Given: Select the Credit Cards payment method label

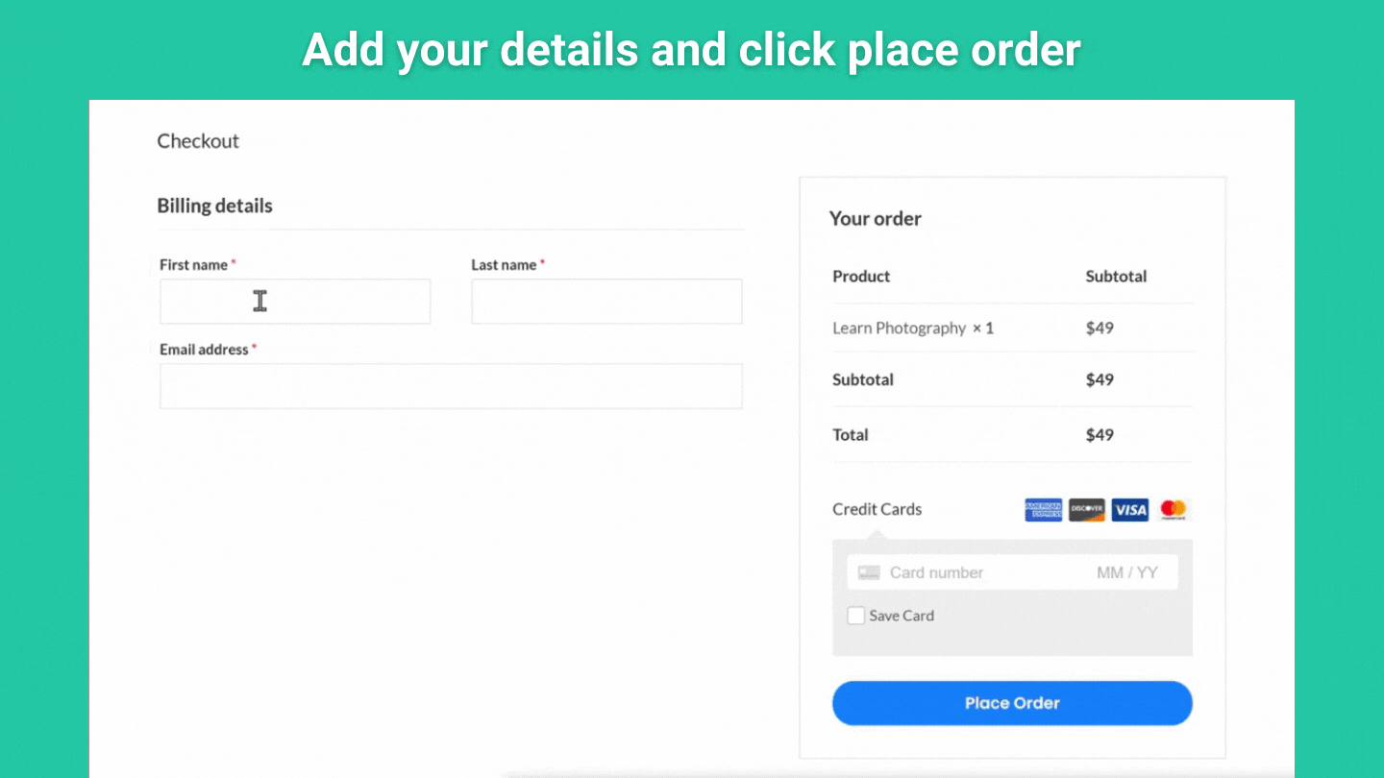Looking at the screenshot, I should point(877,509).
